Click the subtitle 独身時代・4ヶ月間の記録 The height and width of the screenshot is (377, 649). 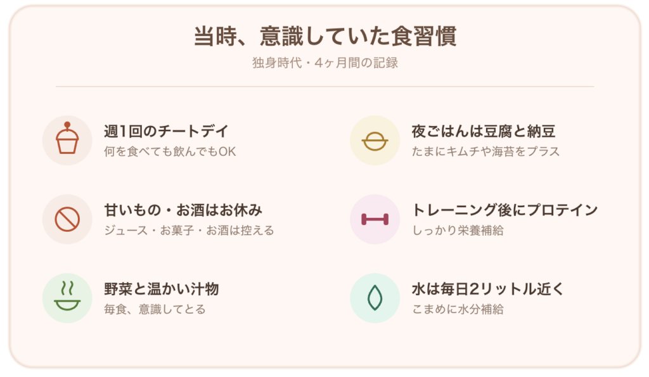[x=325, y=63]
